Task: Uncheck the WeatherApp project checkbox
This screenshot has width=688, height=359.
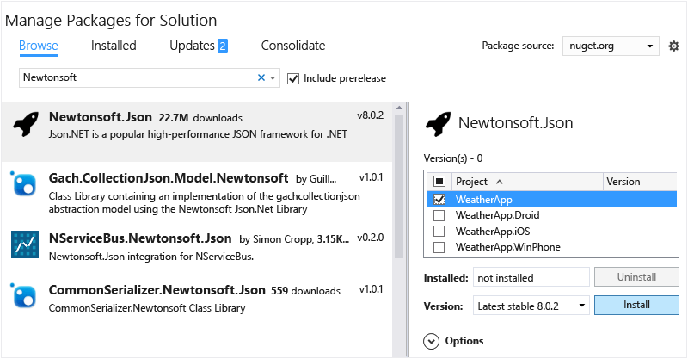Action: coord(439,199)
